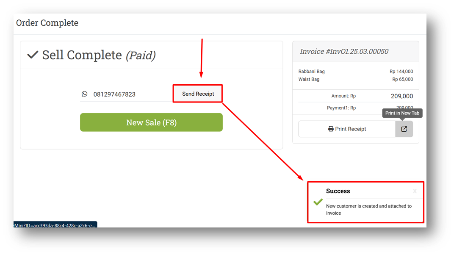This screenshot has width=454, height=255.
Task: Start a New Sale (F8)
Action: 151,122
